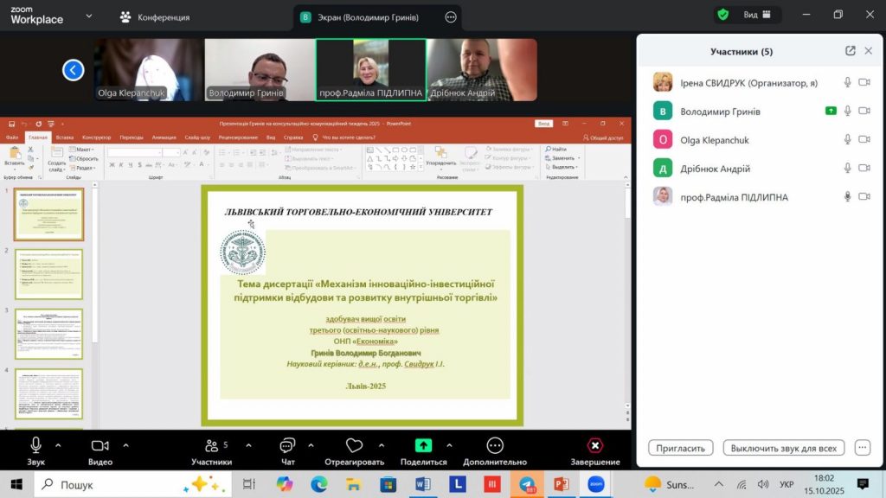Image resolution: width=886 pixels, height=498 pixels.
Task: Open the Вид view dropdown
Action: click(x=756, y=15)
